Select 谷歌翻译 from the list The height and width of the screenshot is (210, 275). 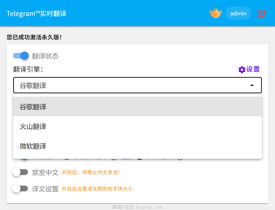point(137,107)
